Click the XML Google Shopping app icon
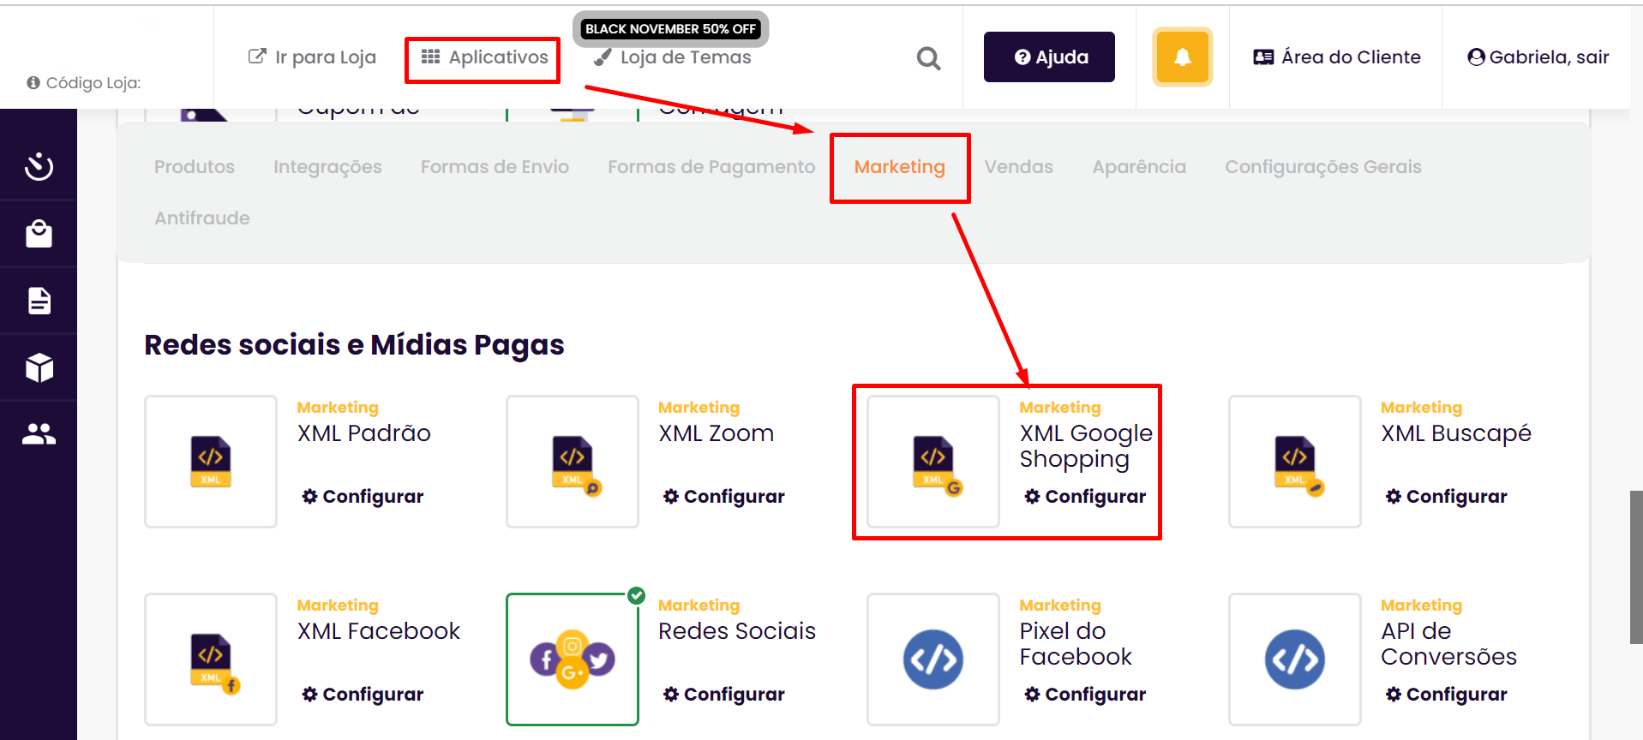This screenshot has width=1643, height=740. 933,462
